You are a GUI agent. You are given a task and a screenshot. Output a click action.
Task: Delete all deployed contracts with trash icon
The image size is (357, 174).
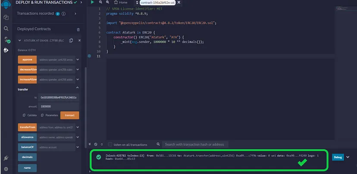(78, 29)
